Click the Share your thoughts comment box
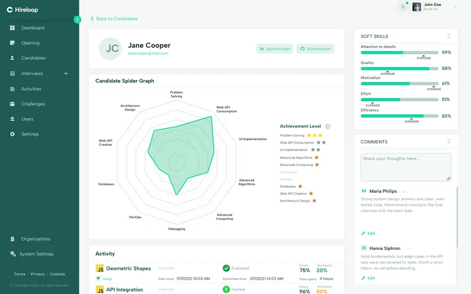The width and height of the screenshot is (471, 294). point(406,168)
